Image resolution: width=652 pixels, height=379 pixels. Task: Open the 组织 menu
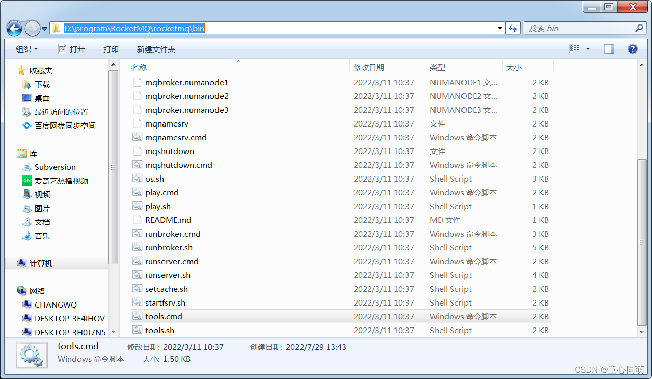pyautogui.click(x=26, y=49)
